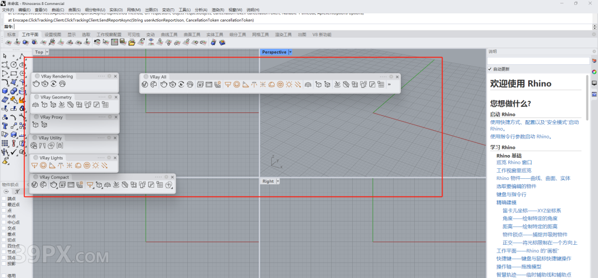Open the 曲线(C) menu
Viewport: 598px width, 278px height.
point(59,10)
